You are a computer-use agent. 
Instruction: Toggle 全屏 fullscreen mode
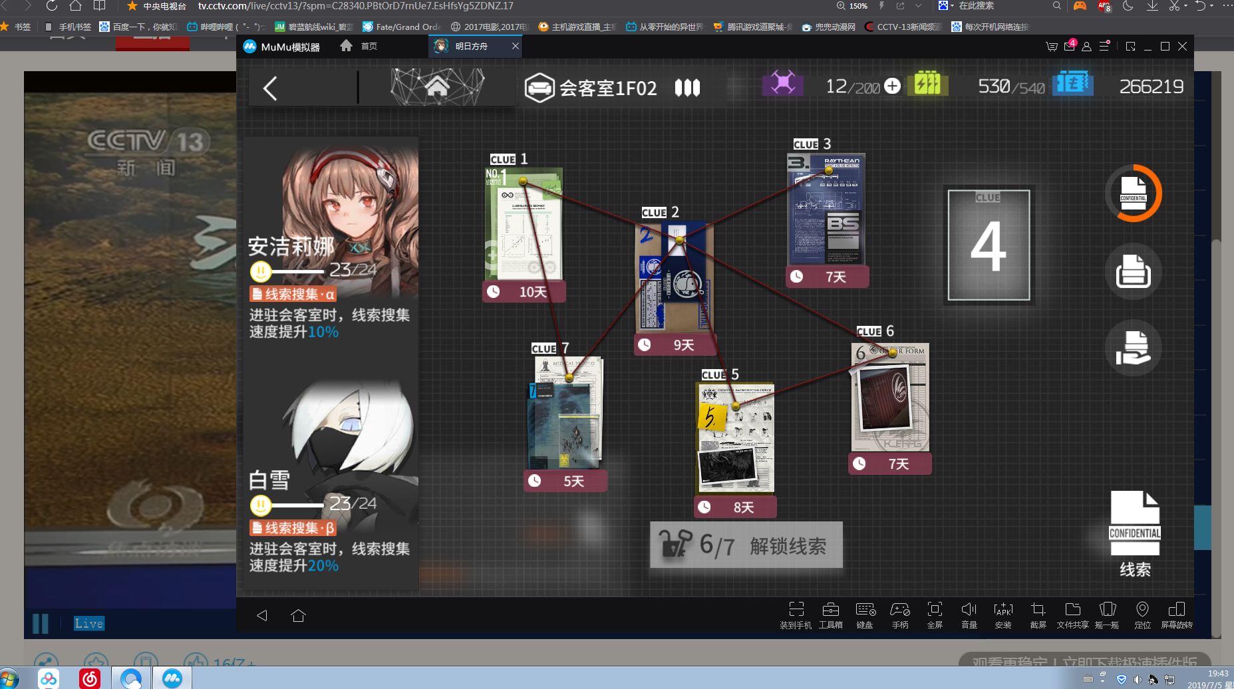coord(935,615)
